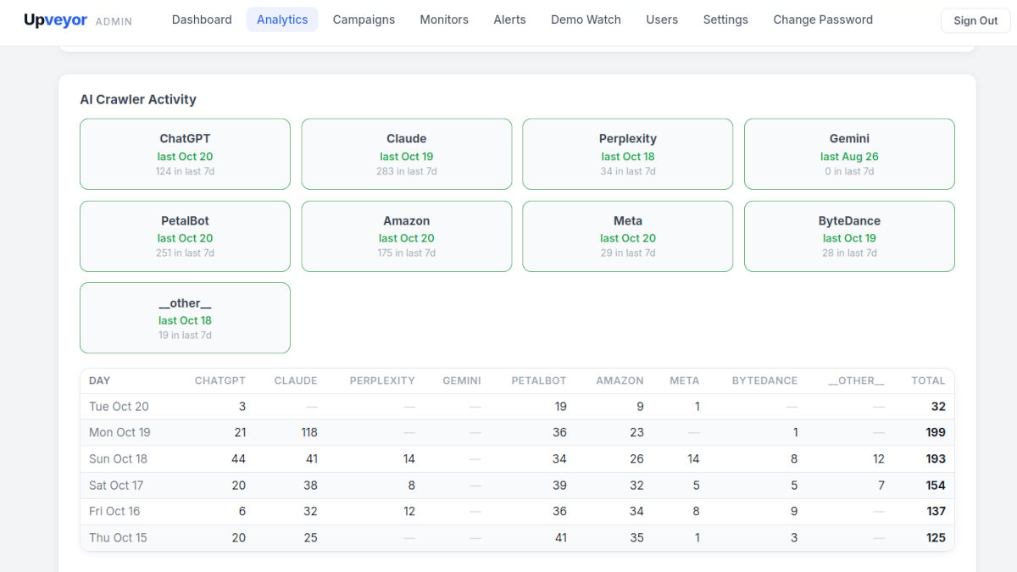Screen dimensions: 1017x572
Task: Click the Sign Out button
Action: (x=975, y=20)
